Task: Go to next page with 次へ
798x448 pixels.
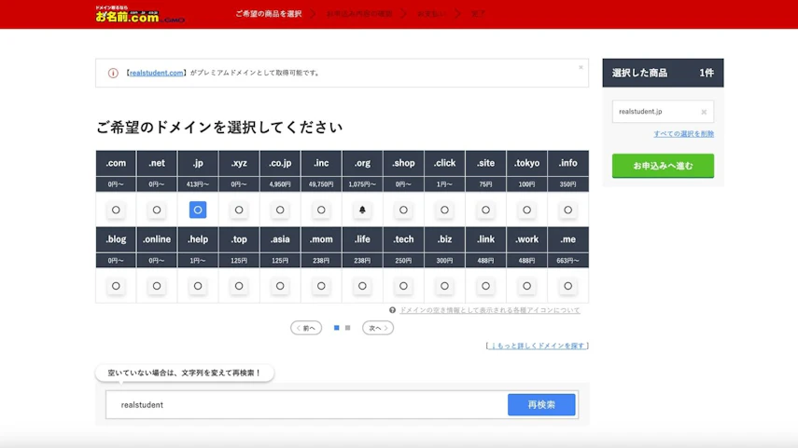Action: (378, 328)
